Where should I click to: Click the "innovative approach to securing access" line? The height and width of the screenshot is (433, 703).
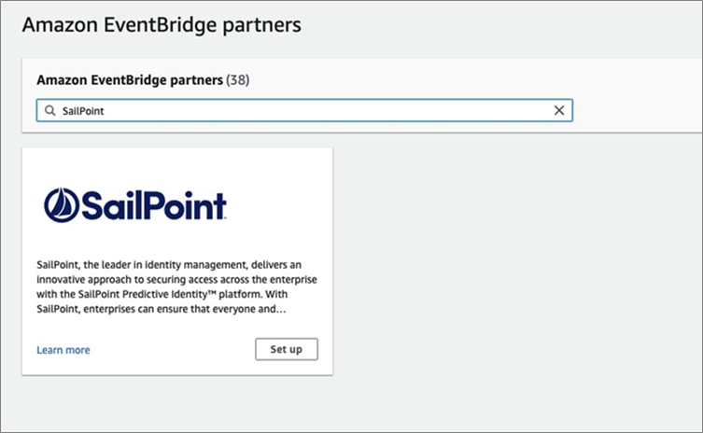click(176, 279)
